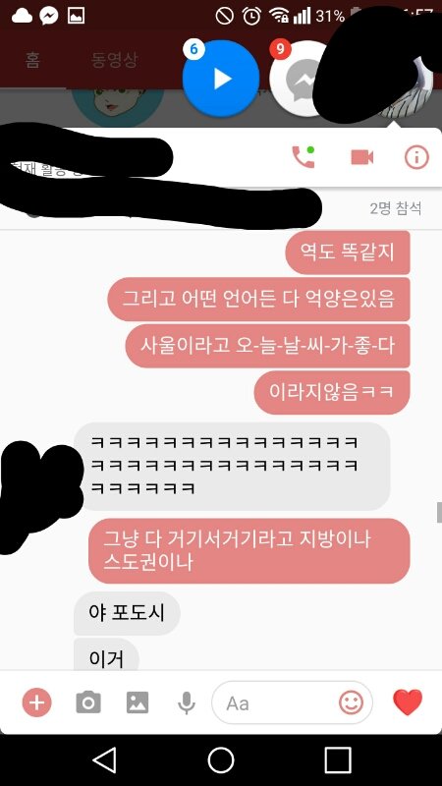Open the camera from the message bar
442x786 pixels.
click(x=88, y=702)
